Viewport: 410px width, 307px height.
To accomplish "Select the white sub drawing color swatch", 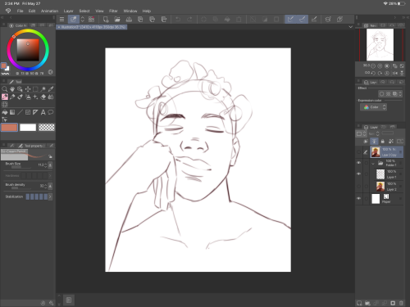I will [x=28, y=128].
